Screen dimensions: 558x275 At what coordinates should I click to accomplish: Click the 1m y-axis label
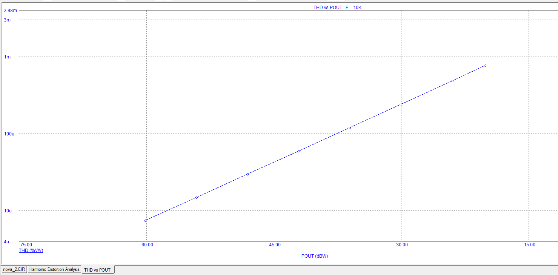(x=7, y=57)
